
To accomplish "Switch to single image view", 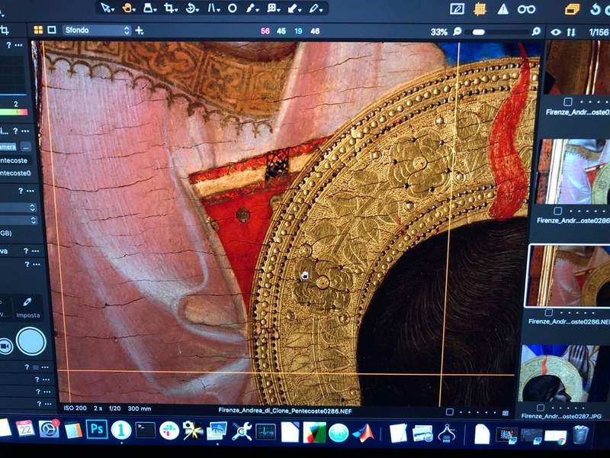I will tap(52, 31).
